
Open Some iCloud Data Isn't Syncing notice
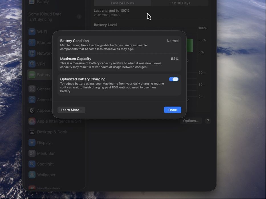pyautogui.click(x=55, y=17)
